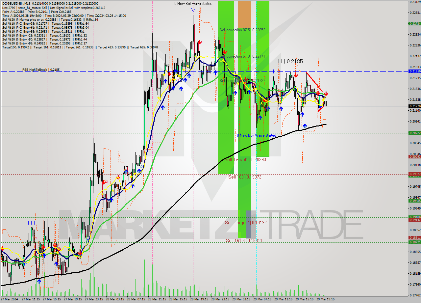The height and width of the screenshot is (303, 421).
Task: Click the 'Sell 161.8 | 0.18811' label
Action: coord(244,240)
